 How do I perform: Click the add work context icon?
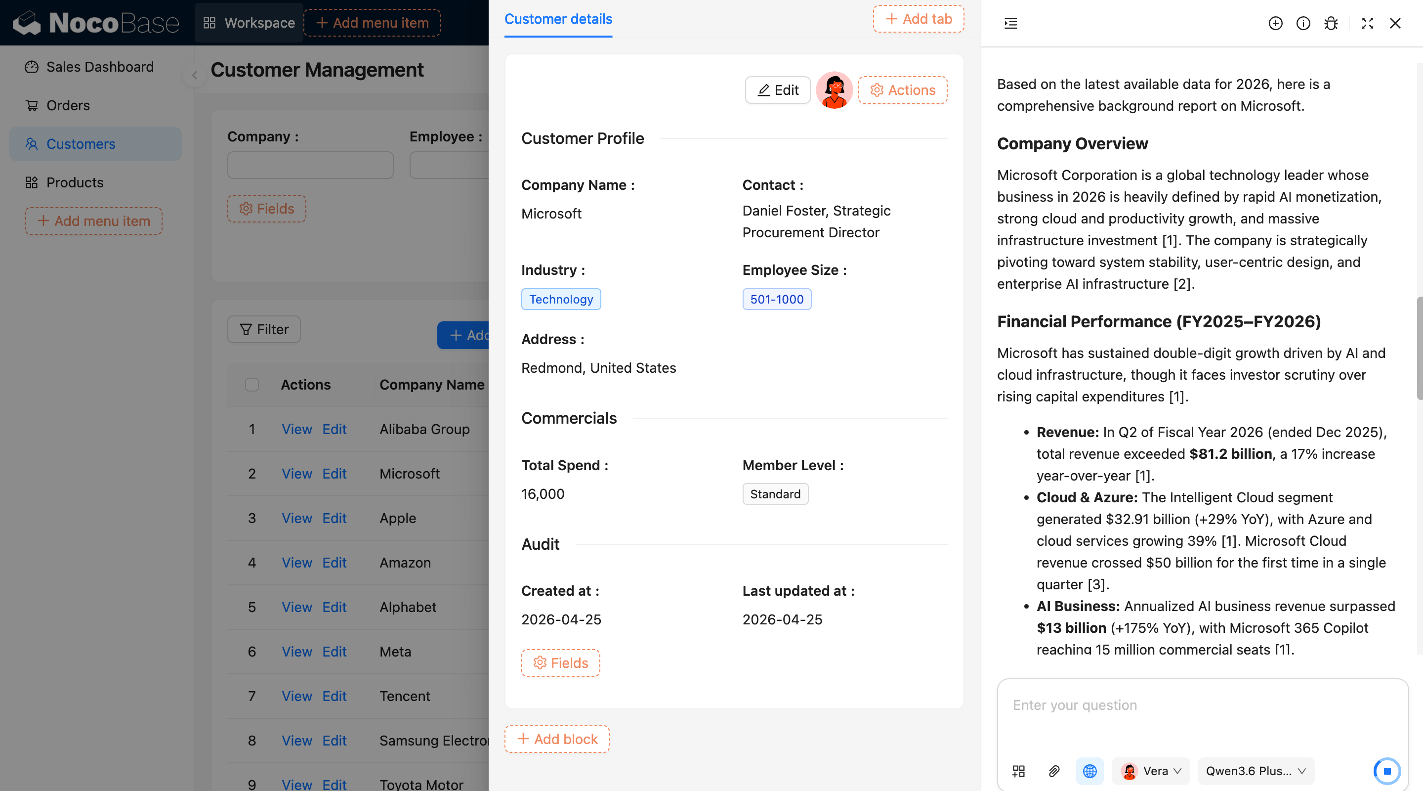click(1019, 771)
